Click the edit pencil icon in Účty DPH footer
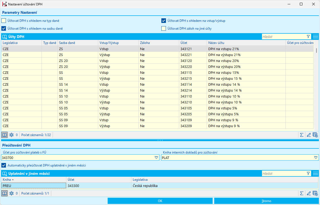The height and width of the screenshot is (205, 320). click(x=309, y=135)
